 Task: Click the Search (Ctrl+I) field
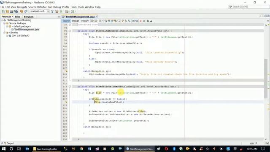pyautogui.click(x=249, y=7)
